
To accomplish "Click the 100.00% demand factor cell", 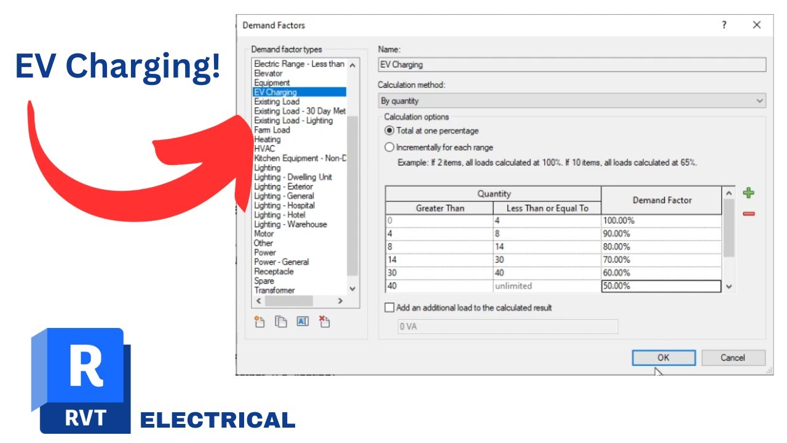I will 661,220.
